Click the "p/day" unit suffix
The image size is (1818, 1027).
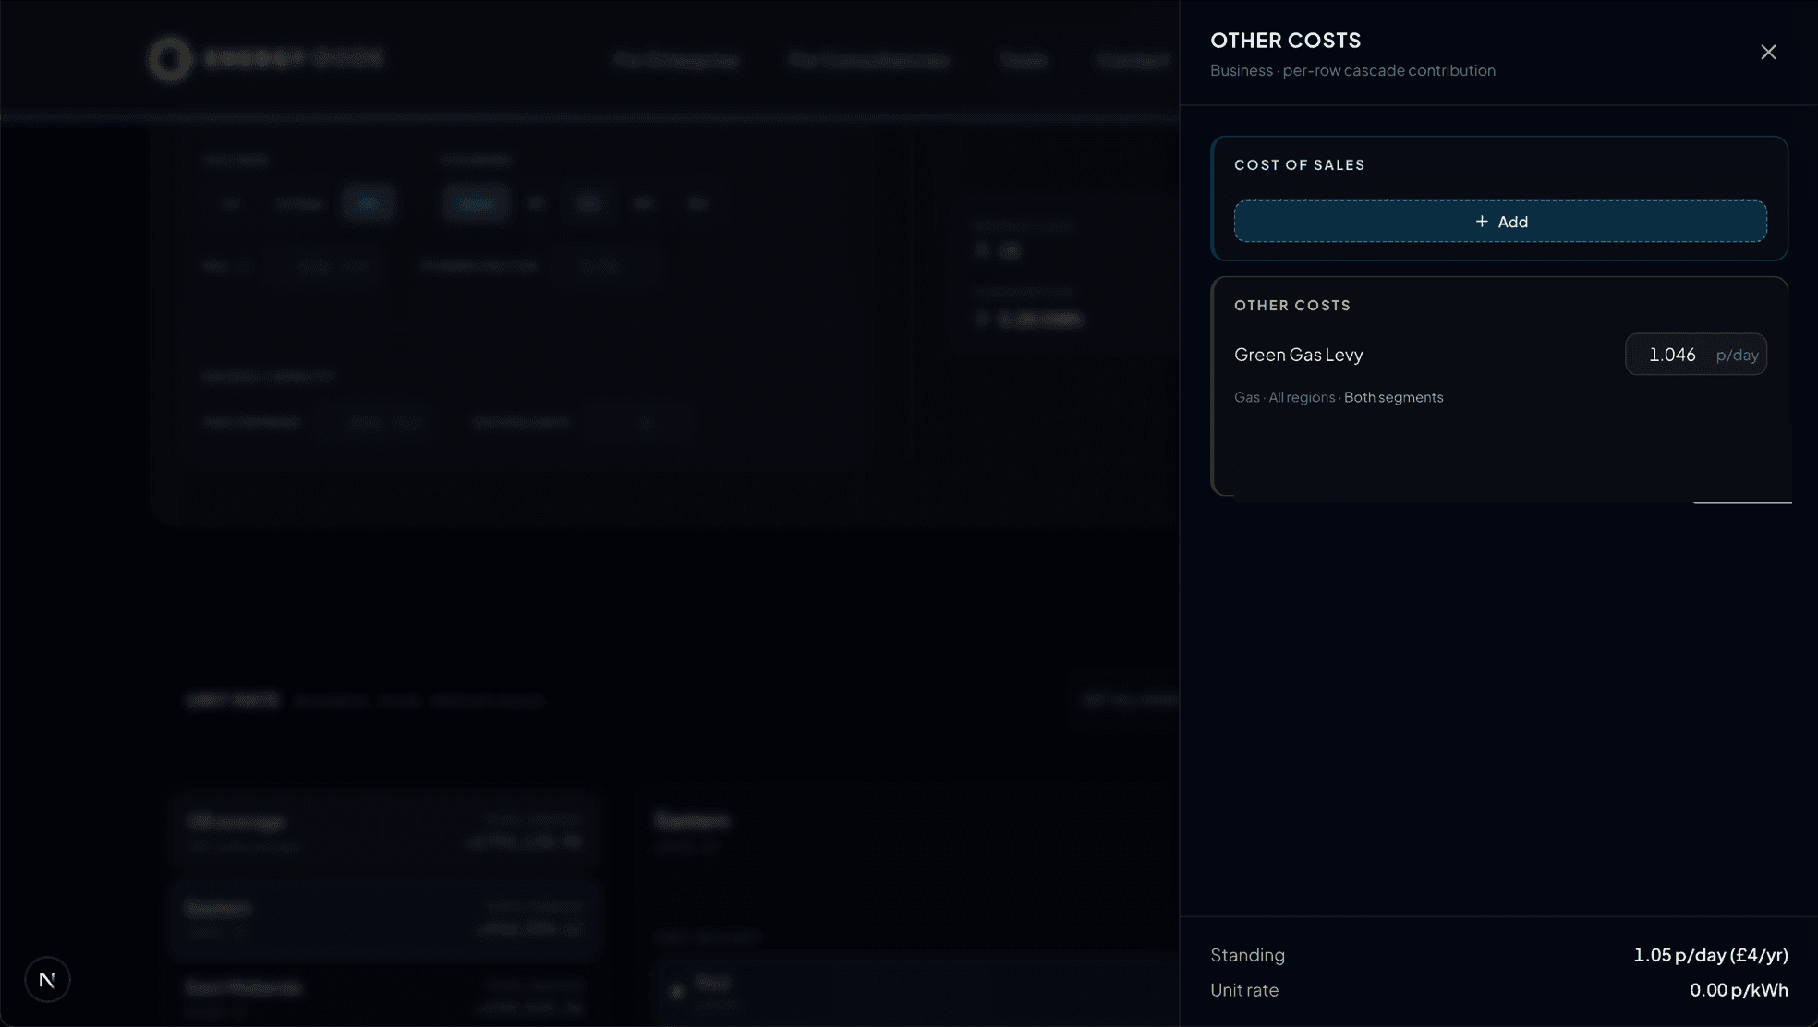1737,356
